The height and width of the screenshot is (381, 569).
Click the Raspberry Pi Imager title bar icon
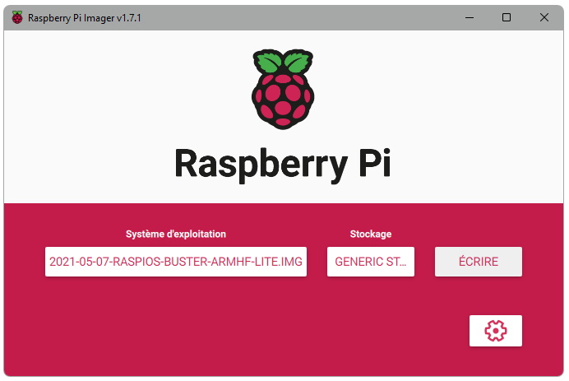pyautogui.click(x=17, y=17)
